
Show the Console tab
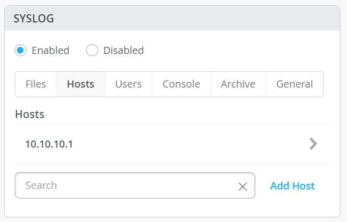point(181,84)
